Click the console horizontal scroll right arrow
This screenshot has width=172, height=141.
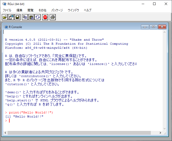160,133
